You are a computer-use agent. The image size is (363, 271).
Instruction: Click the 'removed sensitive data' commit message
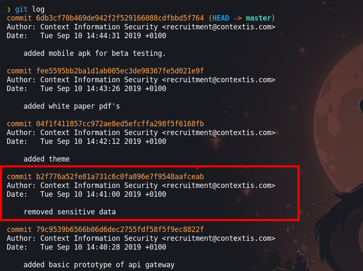click(x=70, y=212)
